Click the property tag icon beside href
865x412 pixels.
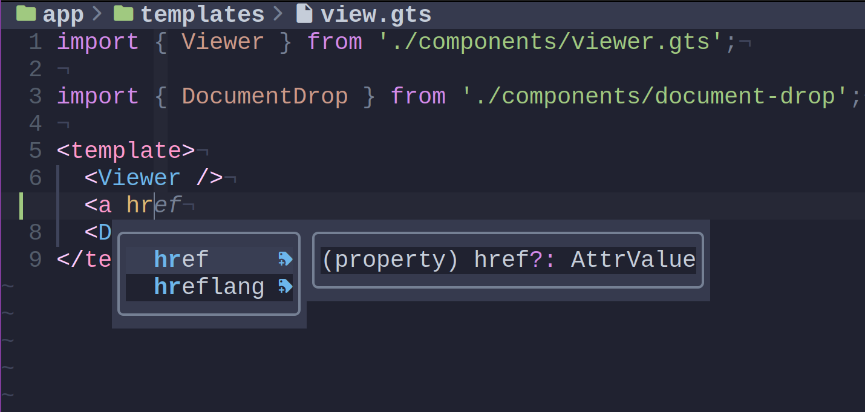point(284,259)
